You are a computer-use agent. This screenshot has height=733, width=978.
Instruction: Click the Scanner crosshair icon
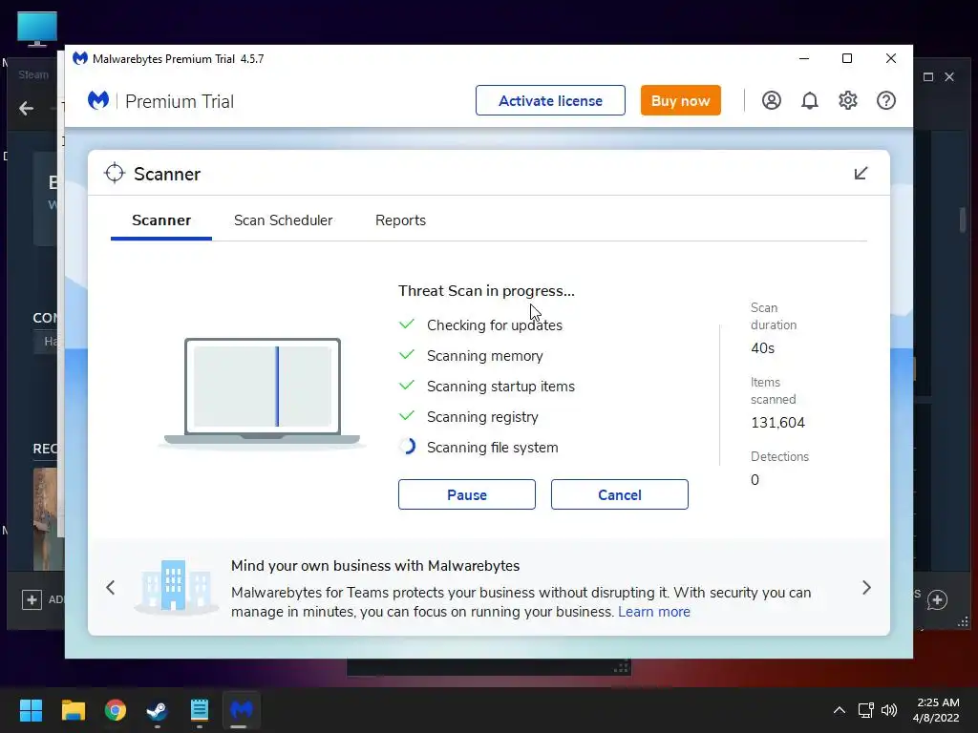point(115,174)
